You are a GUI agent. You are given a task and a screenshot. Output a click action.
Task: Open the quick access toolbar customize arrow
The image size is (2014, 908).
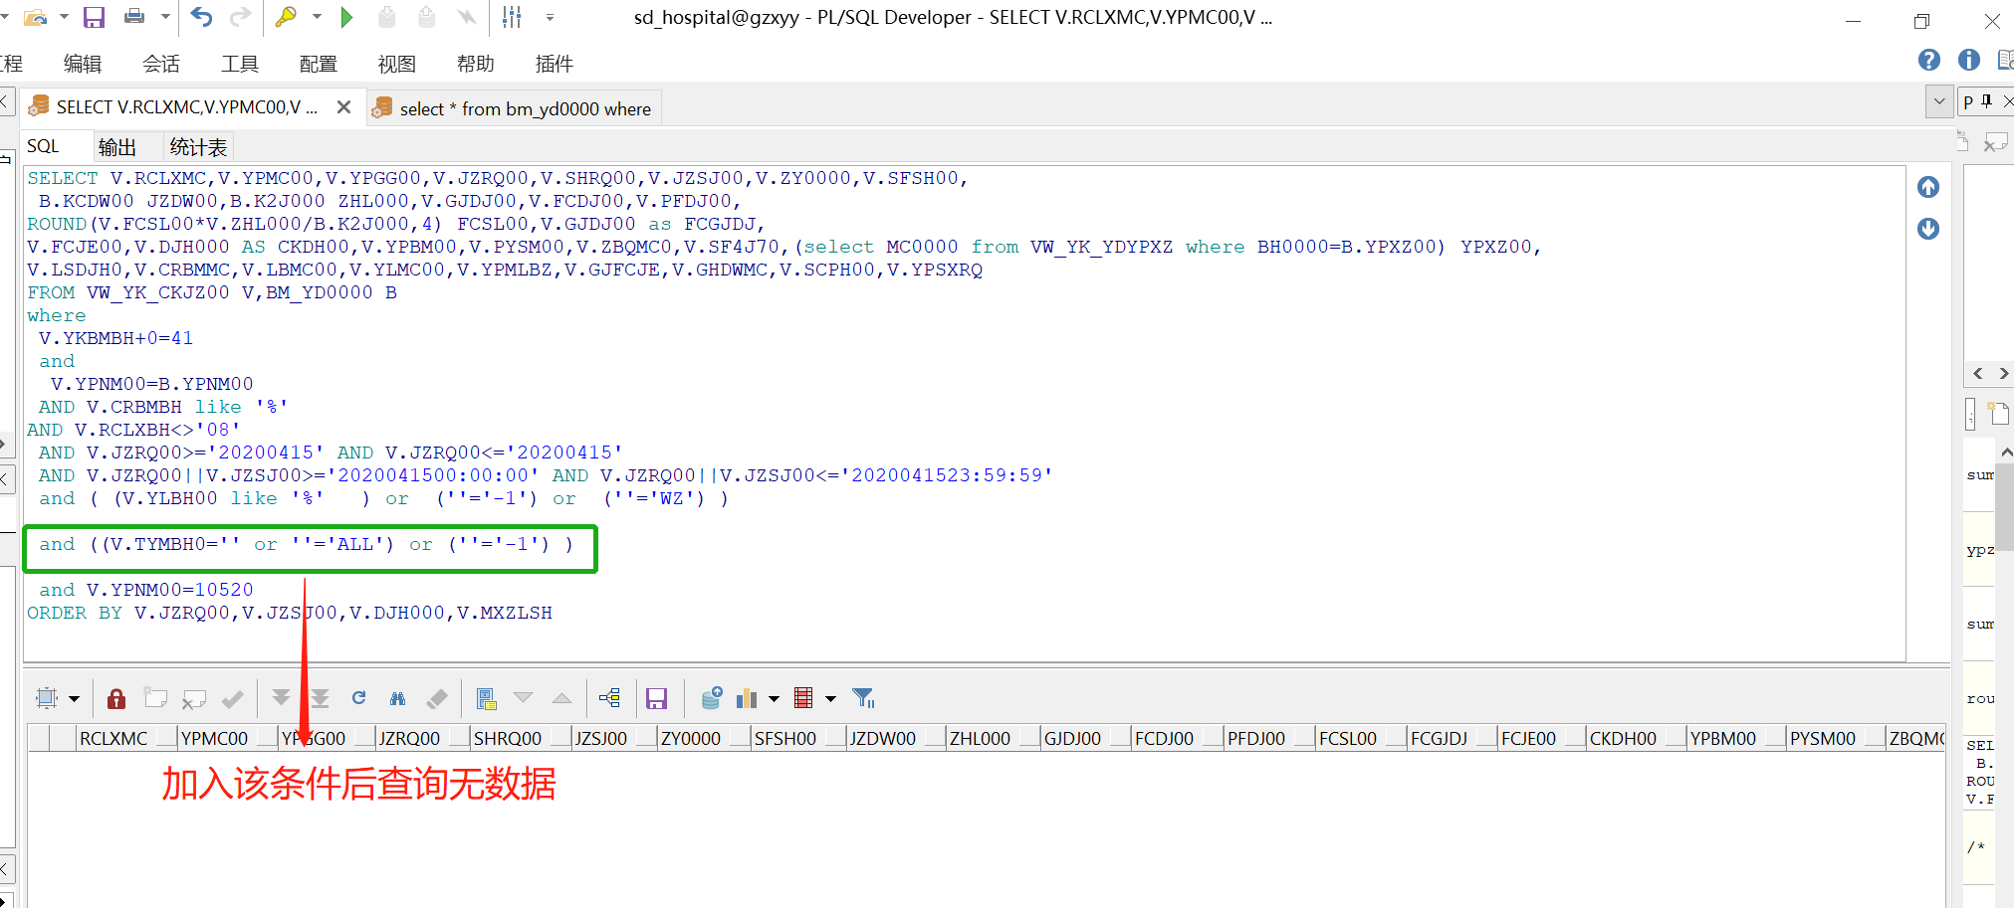point(550,17)
